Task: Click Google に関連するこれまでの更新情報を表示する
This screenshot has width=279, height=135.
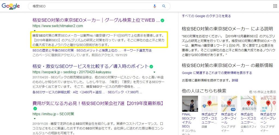Action: pos(217,73)
